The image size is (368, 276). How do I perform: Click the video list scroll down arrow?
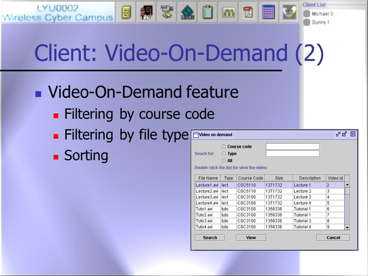tap(347, 227)
